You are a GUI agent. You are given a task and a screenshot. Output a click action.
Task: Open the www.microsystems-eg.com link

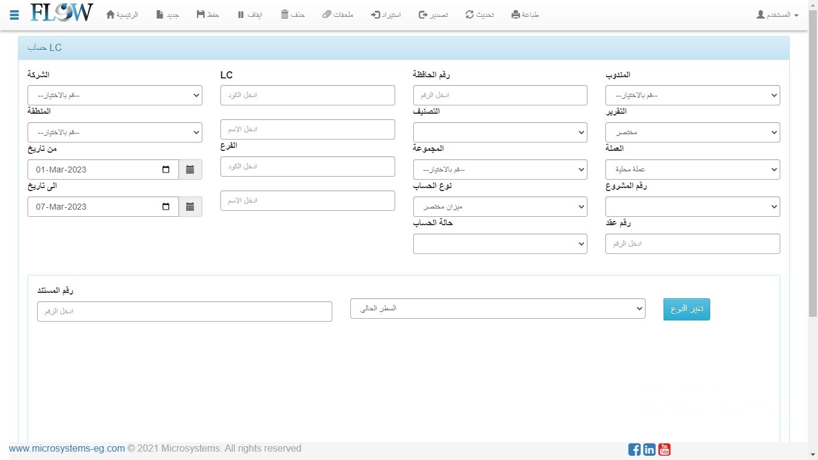coord(66,448)
